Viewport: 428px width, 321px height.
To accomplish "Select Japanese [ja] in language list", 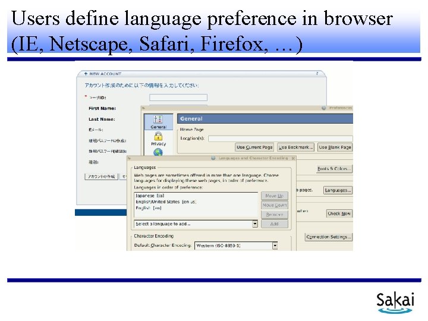I will click(150, 196).
